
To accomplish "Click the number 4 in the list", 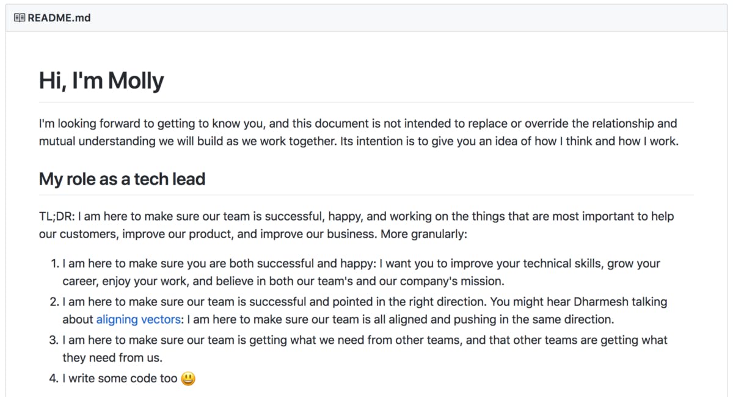I will click(53, 378).
